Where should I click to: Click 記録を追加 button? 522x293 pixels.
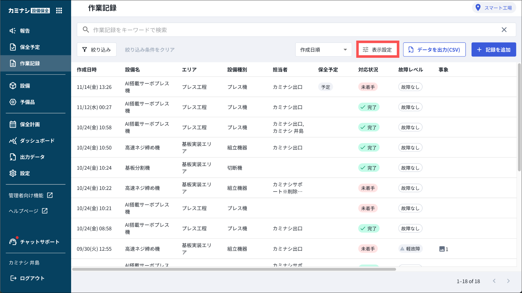493,50
